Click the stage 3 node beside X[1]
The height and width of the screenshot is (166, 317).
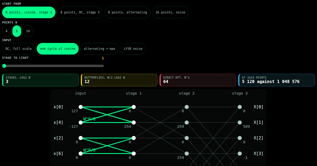(x=240, y=123)
